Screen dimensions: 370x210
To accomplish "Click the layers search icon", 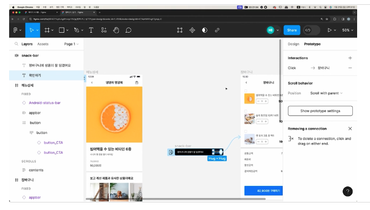I will point(16,44).
